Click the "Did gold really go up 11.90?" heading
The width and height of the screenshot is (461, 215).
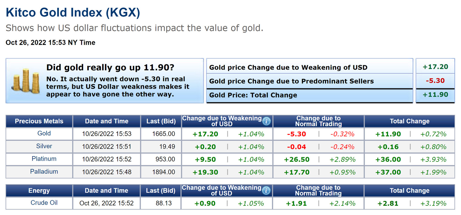[x=110, y=68]
